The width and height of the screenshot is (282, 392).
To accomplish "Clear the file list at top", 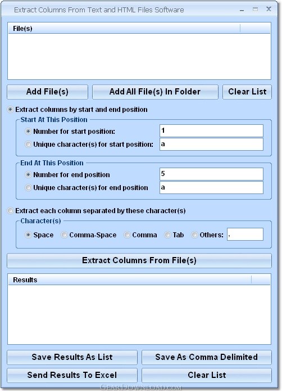I will click(247, 92).
